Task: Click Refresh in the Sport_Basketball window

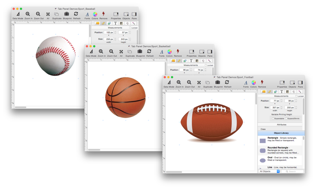Action: 150,53
